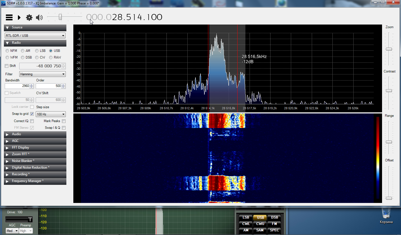401x235 pixels.
Task: Select the LSB radio mode
Action: [37, 51]
